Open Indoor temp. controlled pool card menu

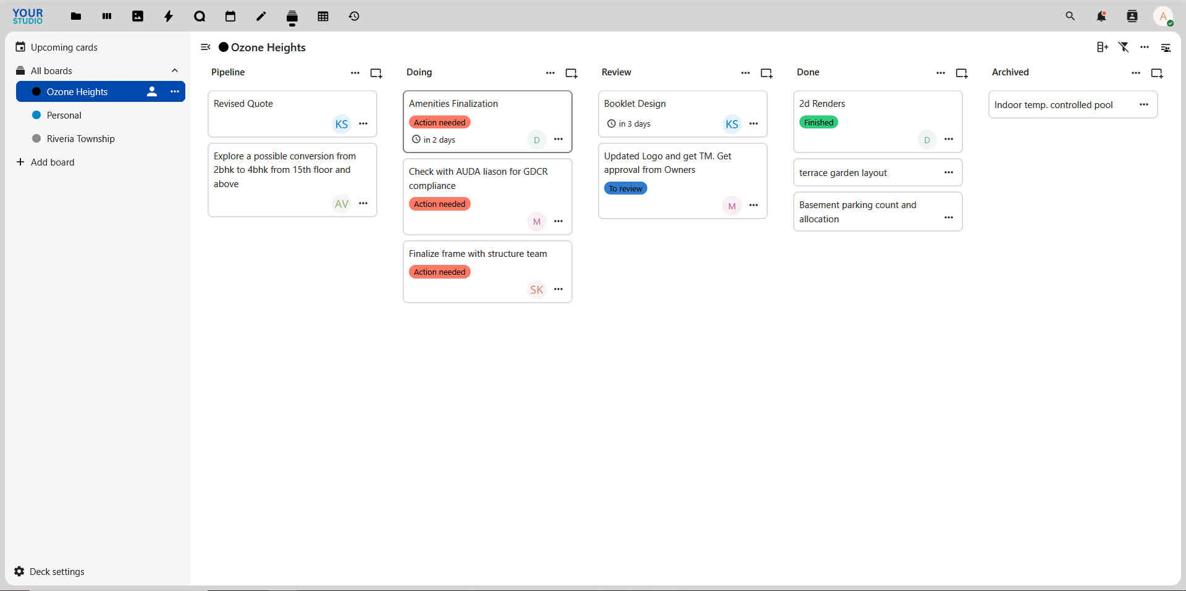click(1144, 105)
